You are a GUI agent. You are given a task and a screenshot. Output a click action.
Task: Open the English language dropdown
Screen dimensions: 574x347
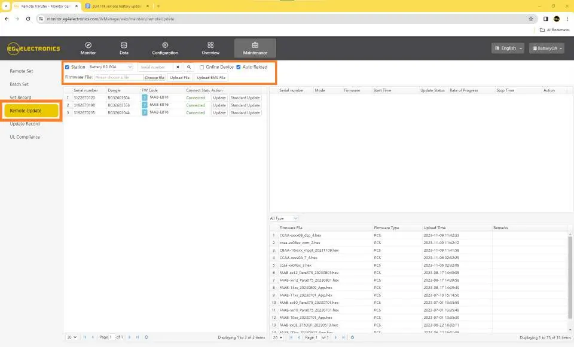508,48
